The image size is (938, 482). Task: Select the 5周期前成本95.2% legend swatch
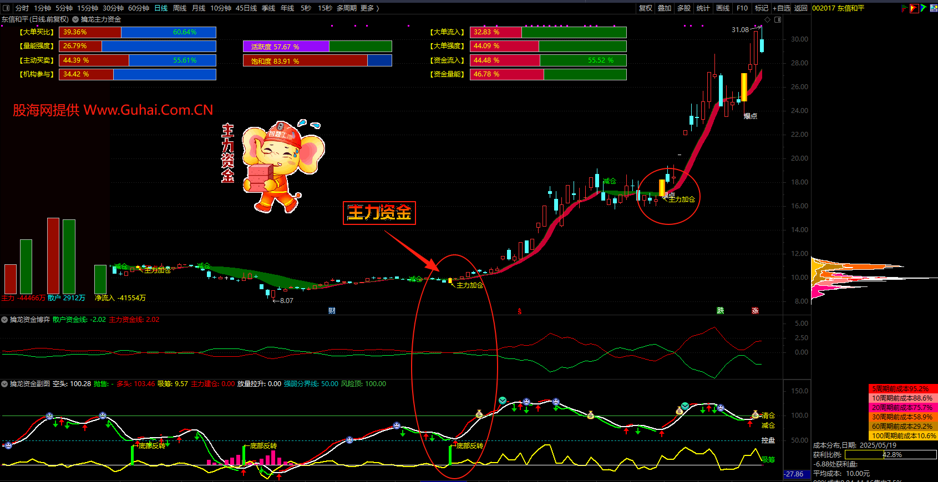point(902,389)
